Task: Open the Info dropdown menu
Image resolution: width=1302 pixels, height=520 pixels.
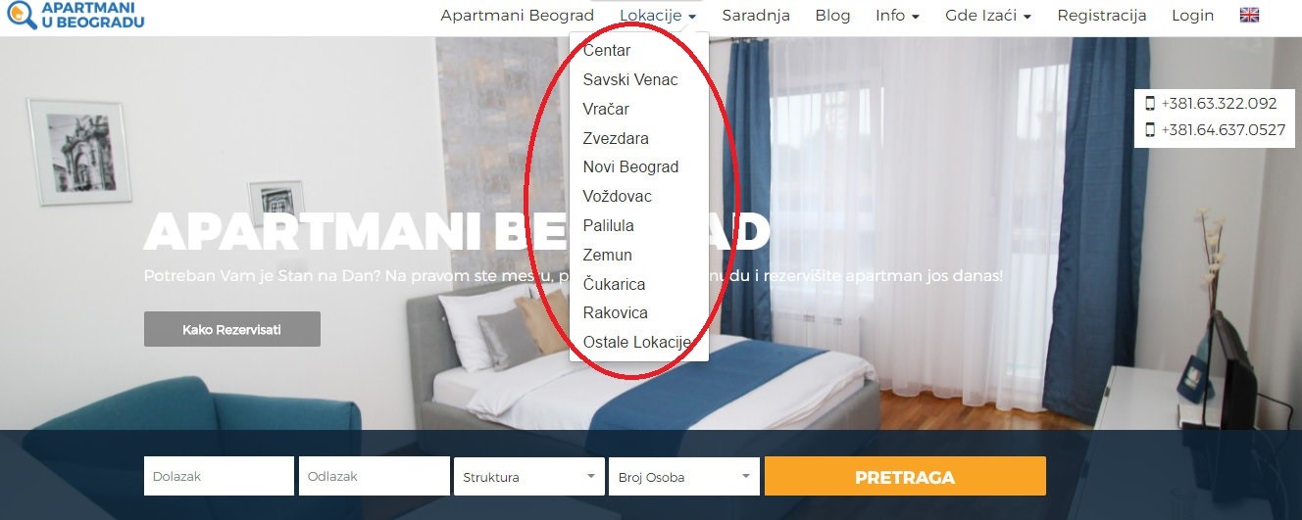Action: [897, 16]
